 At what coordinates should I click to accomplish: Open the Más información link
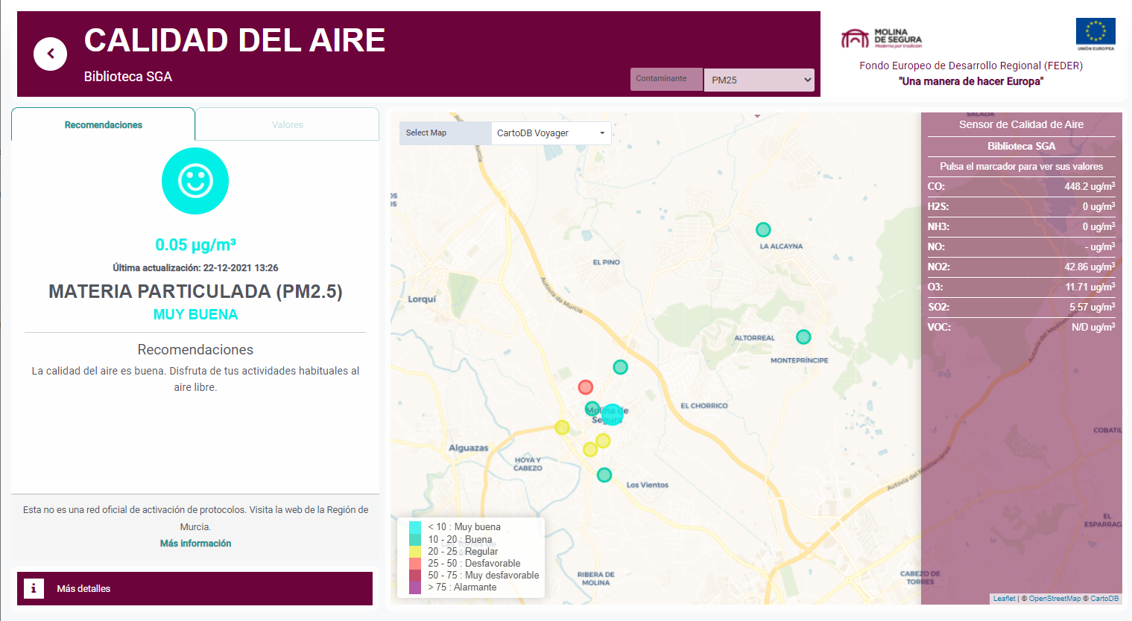click(195, 544)
